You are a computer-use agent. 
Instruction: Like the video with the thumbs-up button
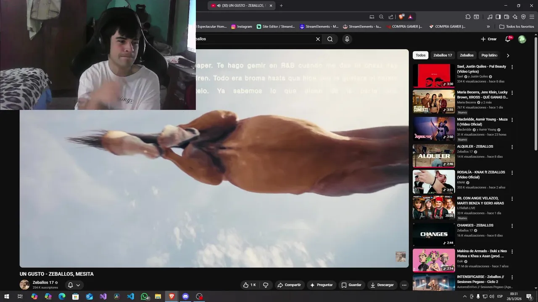[x=250, y=285]
